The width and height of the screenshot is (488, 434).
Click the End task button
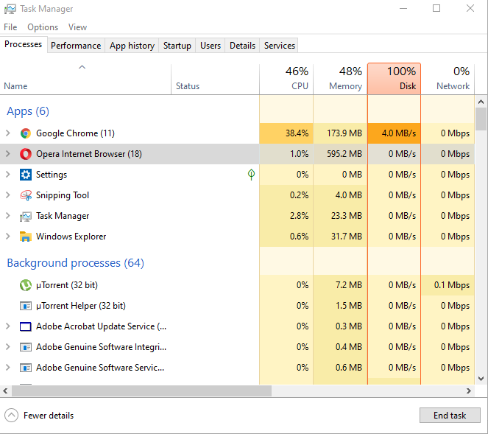(450, 416)
